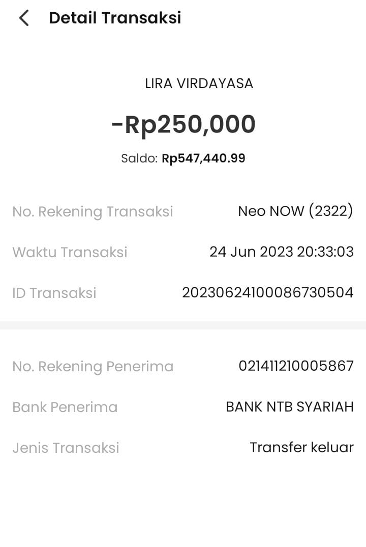Click the Saldo Rp547,440.99 balance text
The height and width of the screenshot is (547, 366).
[183, 158]
